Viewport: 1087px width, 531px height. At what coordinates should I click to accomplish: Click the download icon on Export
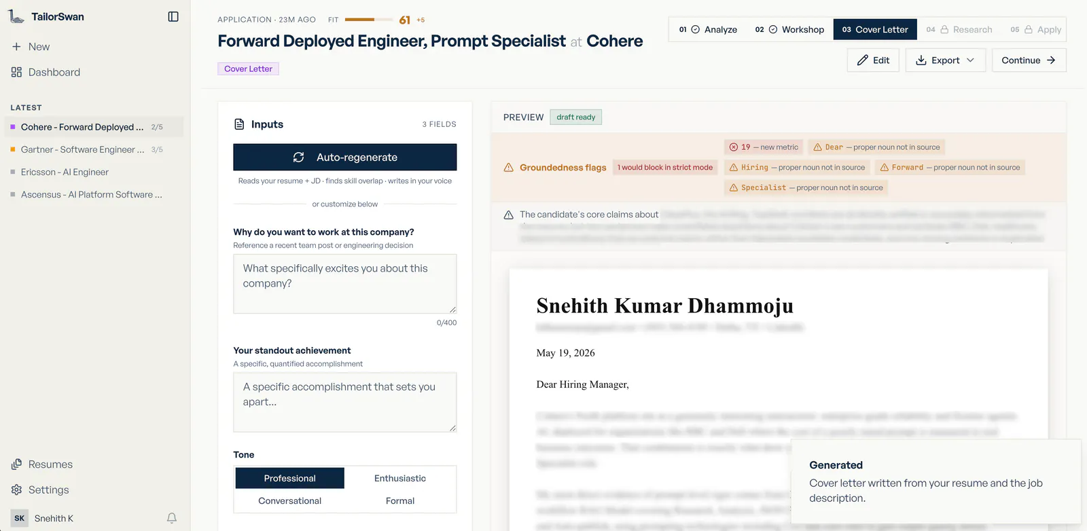pos(921,60)
